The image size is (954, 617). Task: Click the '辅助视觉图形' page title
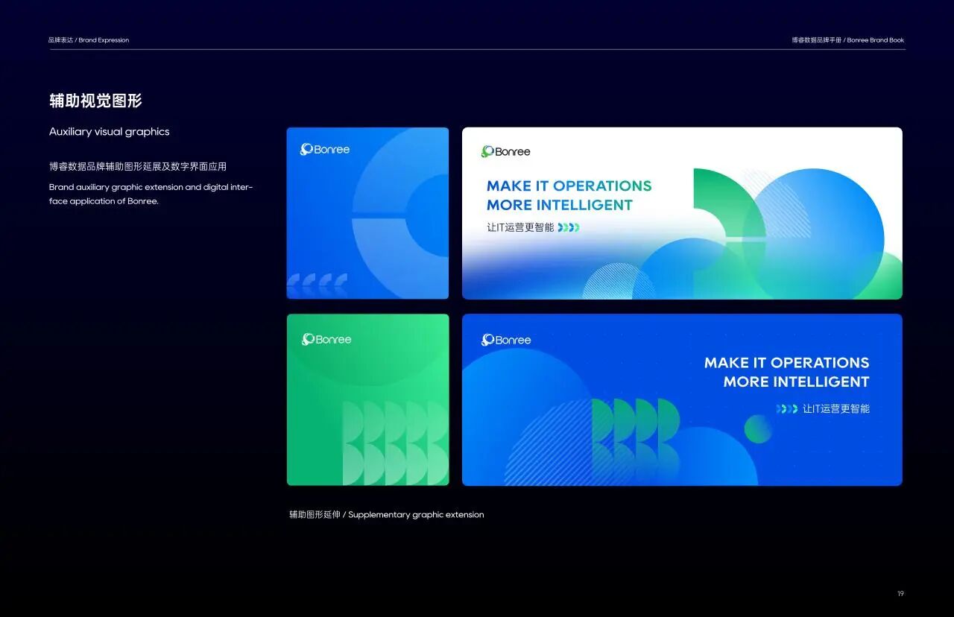point(95,101)
